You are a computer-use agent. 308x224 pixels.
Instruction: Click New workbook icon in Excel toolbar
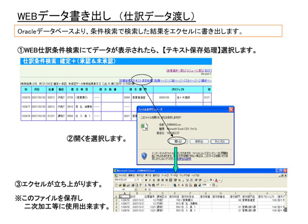coord(116,185)
